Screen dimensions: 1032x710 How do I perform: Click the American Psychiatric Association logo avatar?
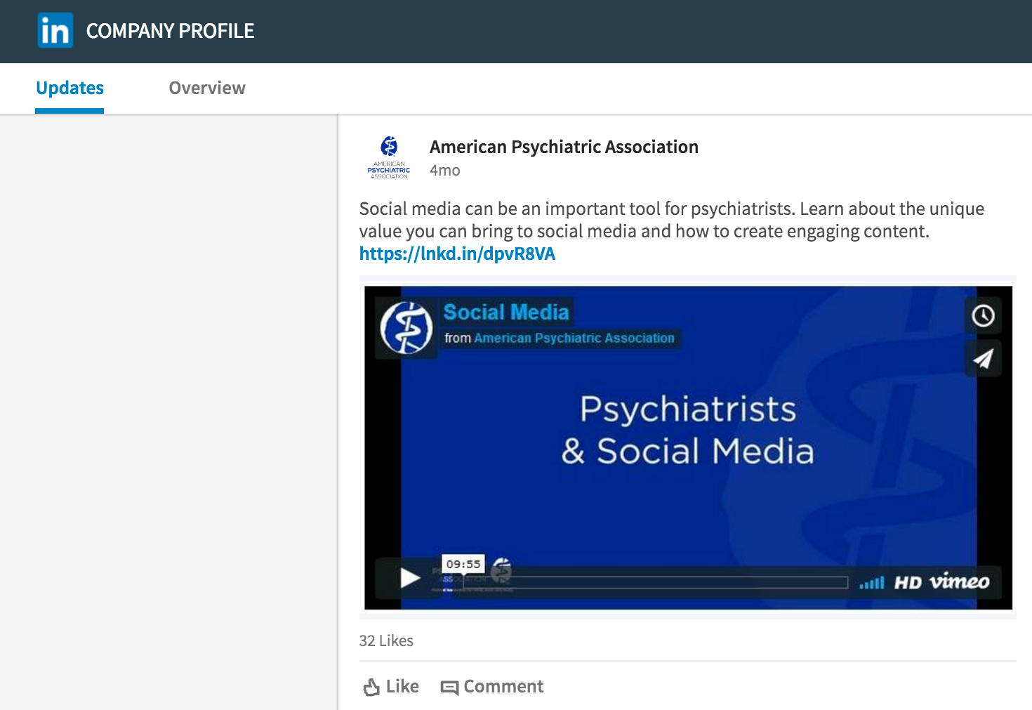[x=389, y=158]
